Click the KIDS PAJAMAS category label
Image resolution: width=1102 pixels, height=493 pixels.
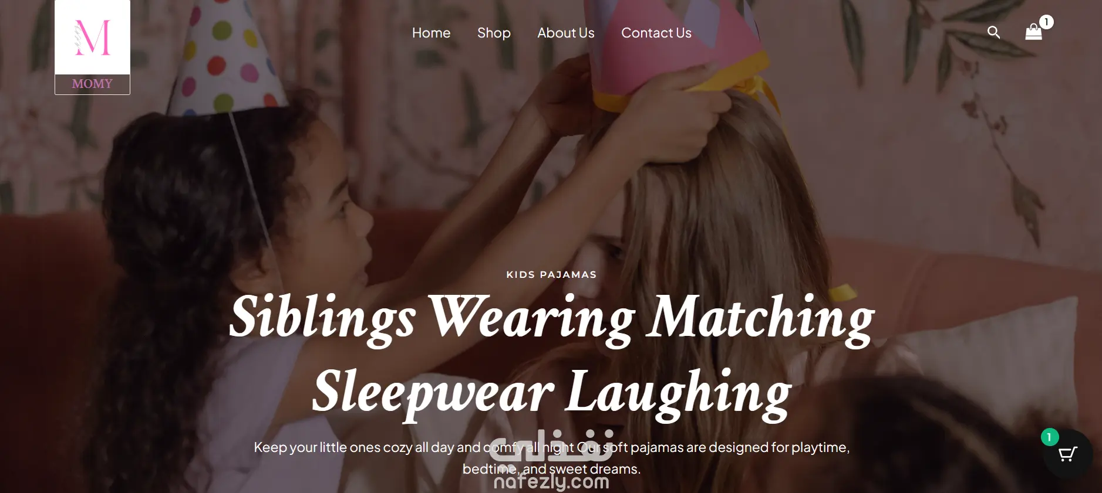coord(551,274)
